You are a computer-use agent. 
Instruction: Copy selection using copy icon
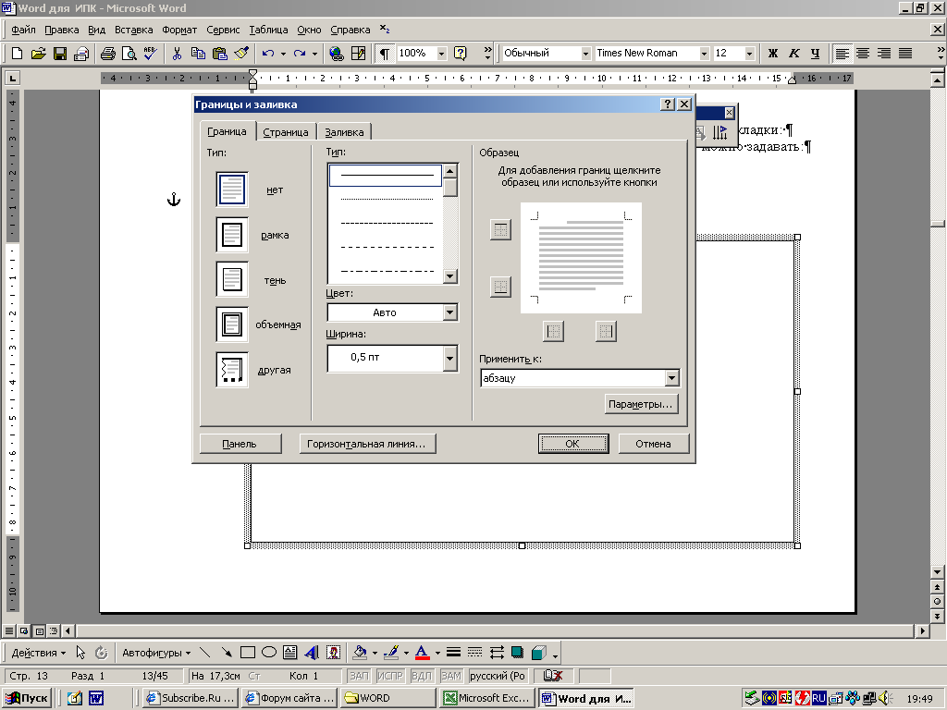click(x=198, y=53)
